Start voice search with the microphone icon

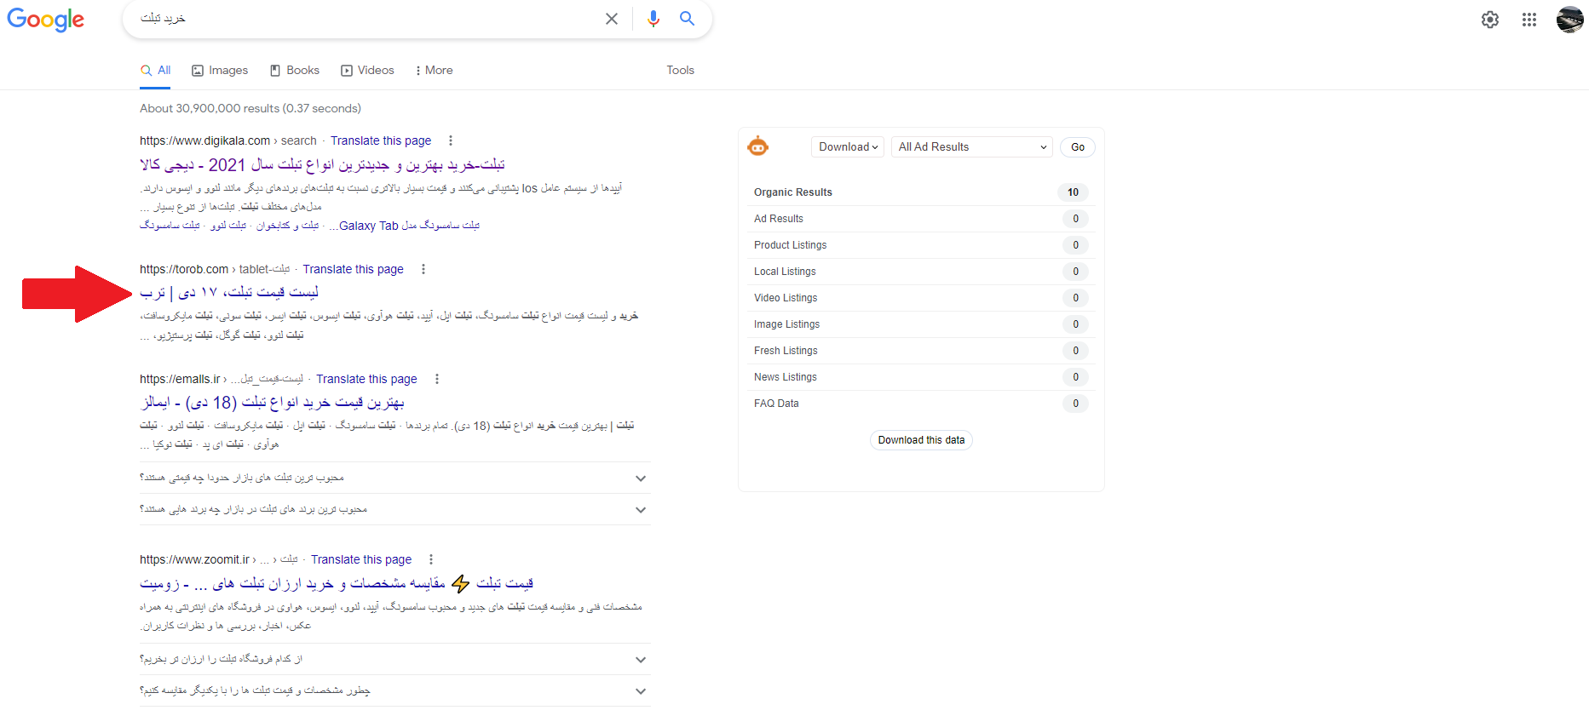pos(653,19)
